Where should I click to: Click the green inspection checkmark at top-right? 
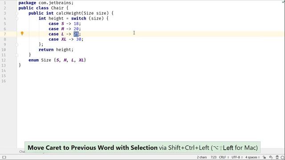coord(283,1)
